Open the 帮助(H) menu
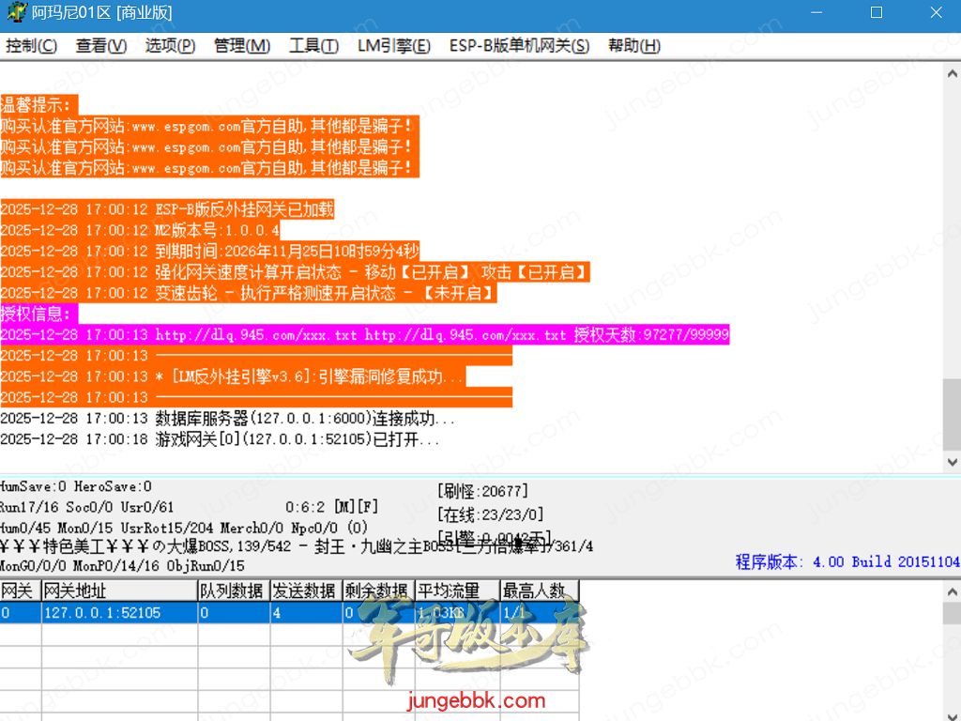 (x=634, y=46)
